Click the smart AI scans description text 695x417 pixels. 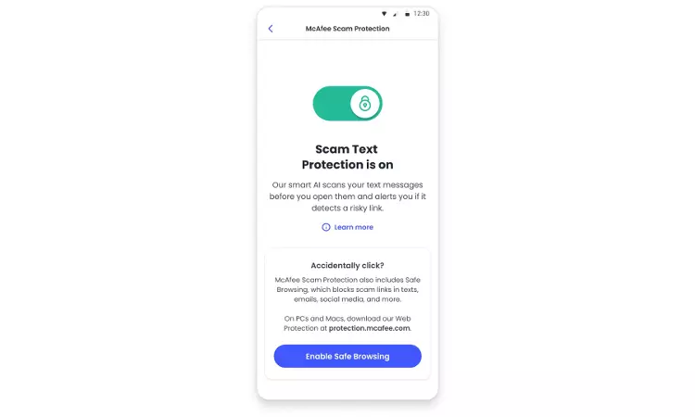347,196
